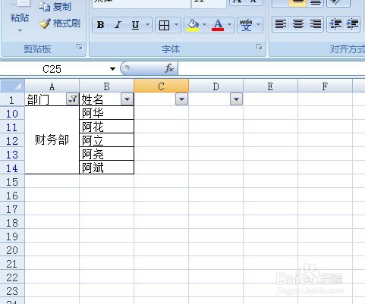The width and height of the screenshot is (365, 304).
Task: Select merged cell 财务部
Action: (52, 140)
